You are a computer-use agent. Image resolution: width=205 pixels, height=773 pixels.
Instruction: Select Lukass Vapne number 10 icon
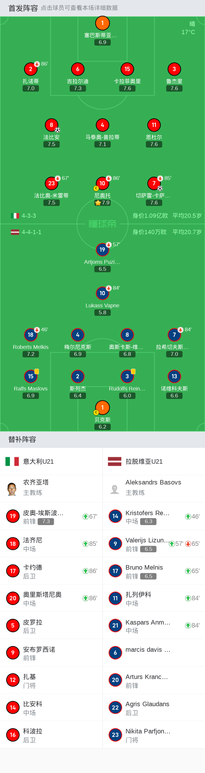[x=102, y=293]
